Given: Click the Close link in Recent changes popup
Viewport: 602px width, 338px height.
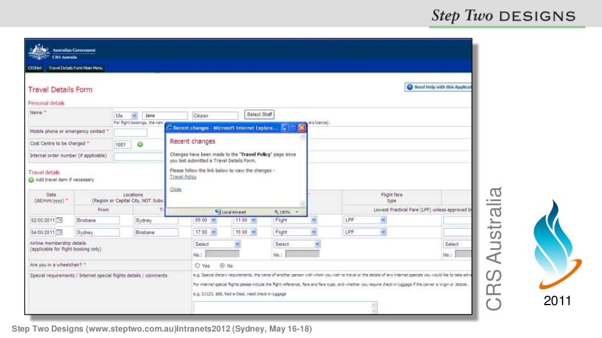Looking at the screenshot, I should click(175, 190).
